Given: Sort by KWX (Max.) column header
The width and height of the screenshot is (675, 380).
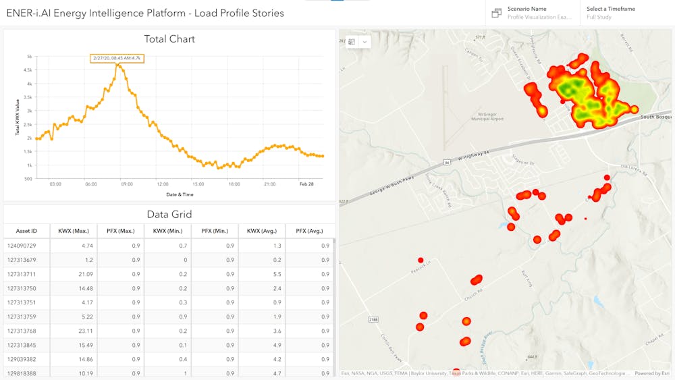Looking at the screenshot, I should pyautogui.click(x=74, y=231).
